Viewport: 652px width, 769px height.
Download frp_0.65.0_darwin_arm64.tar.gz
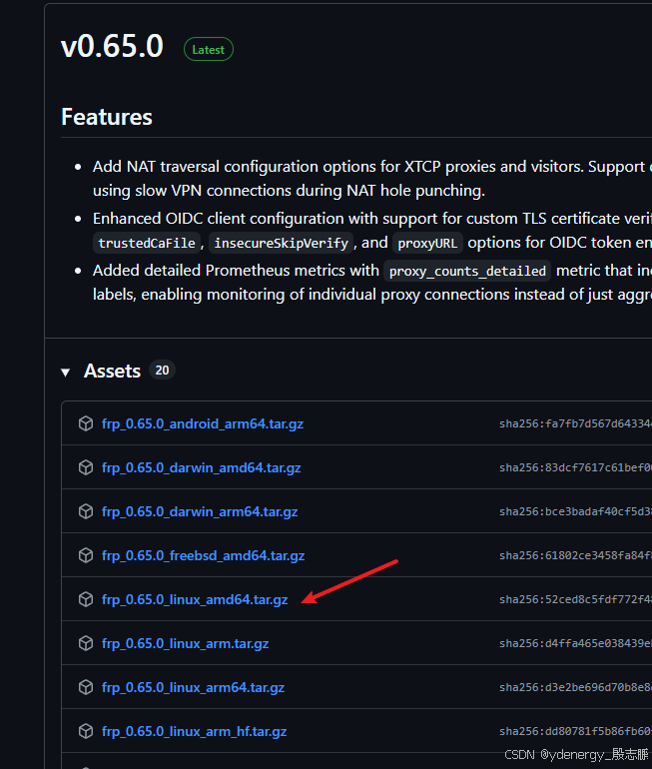tap(200, 511)
